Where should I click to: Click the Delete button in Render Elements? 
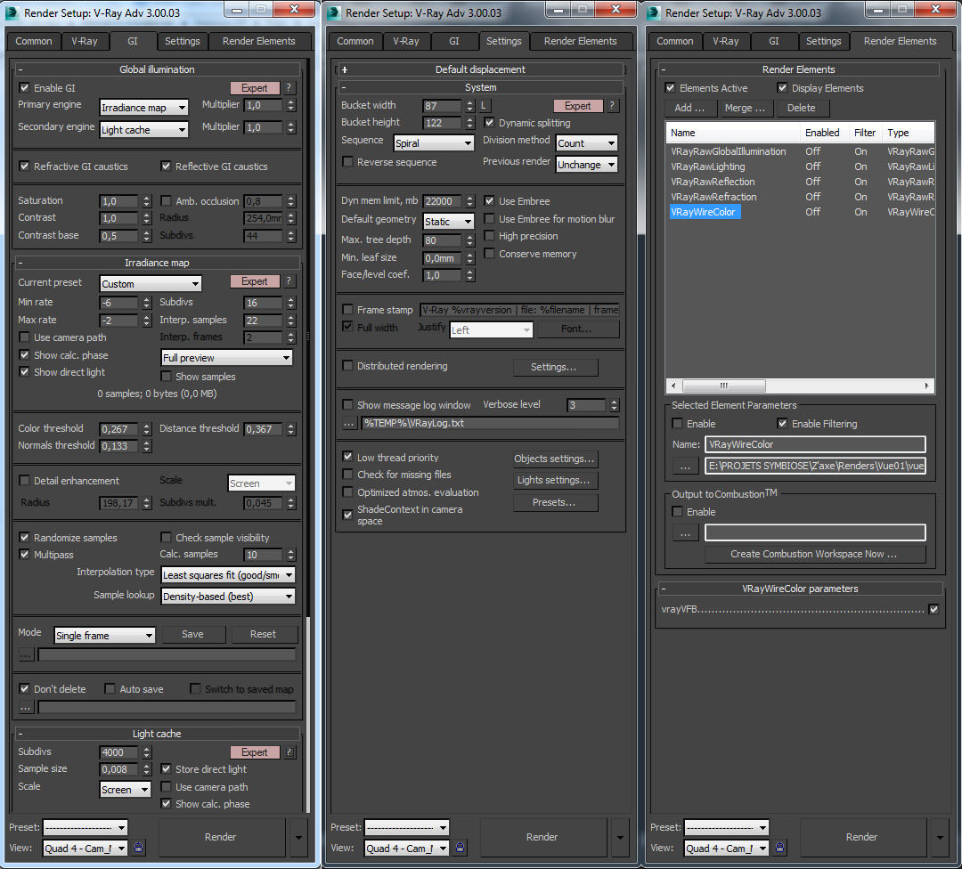[802, 108]
